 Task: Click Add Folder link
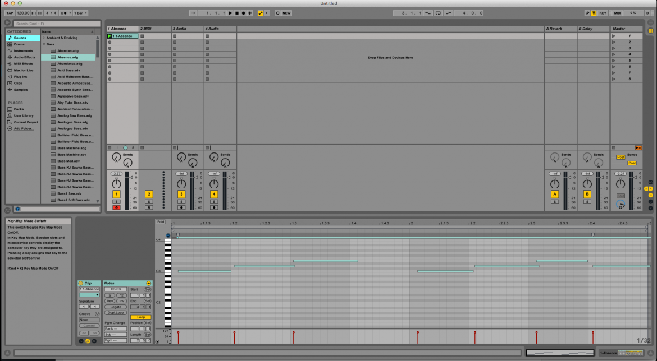[x=24, y=129]
